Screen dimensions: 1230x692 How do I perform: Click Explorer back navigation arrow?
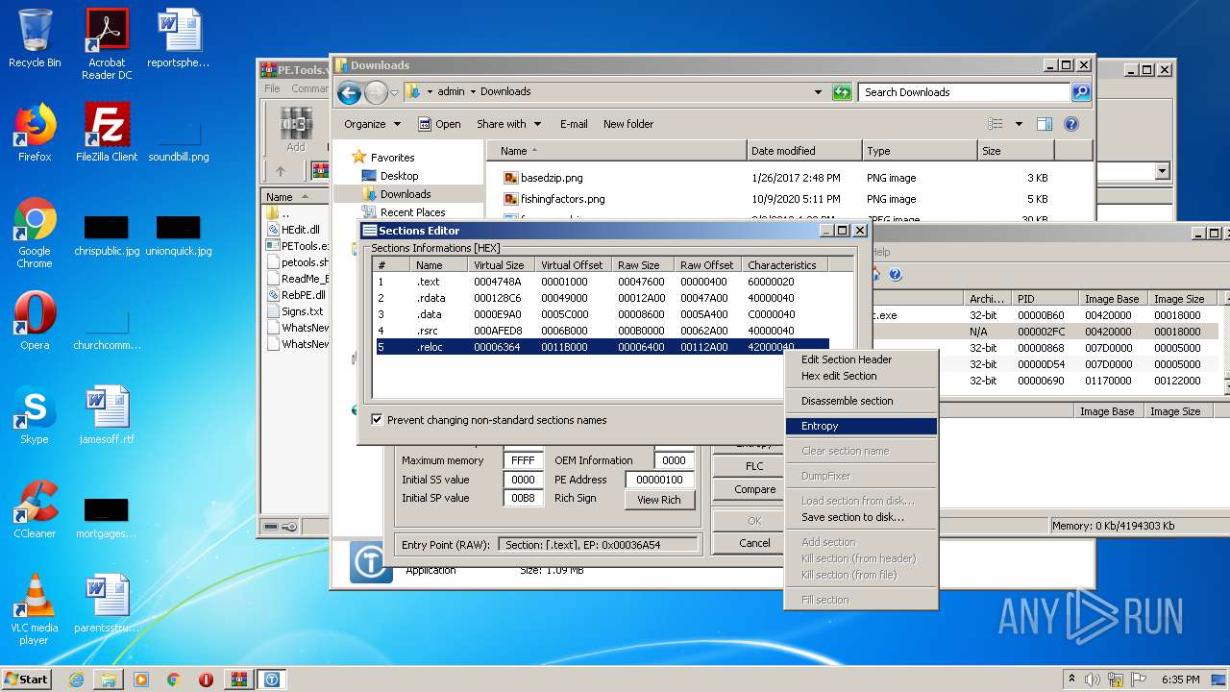tap(349, 92)
